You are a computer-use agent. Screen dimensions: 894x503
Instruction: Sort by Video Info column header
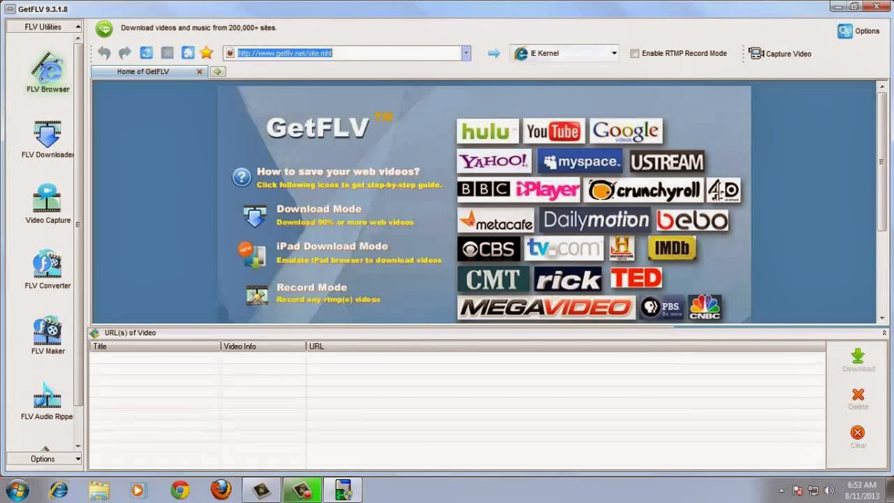point(263,346)
